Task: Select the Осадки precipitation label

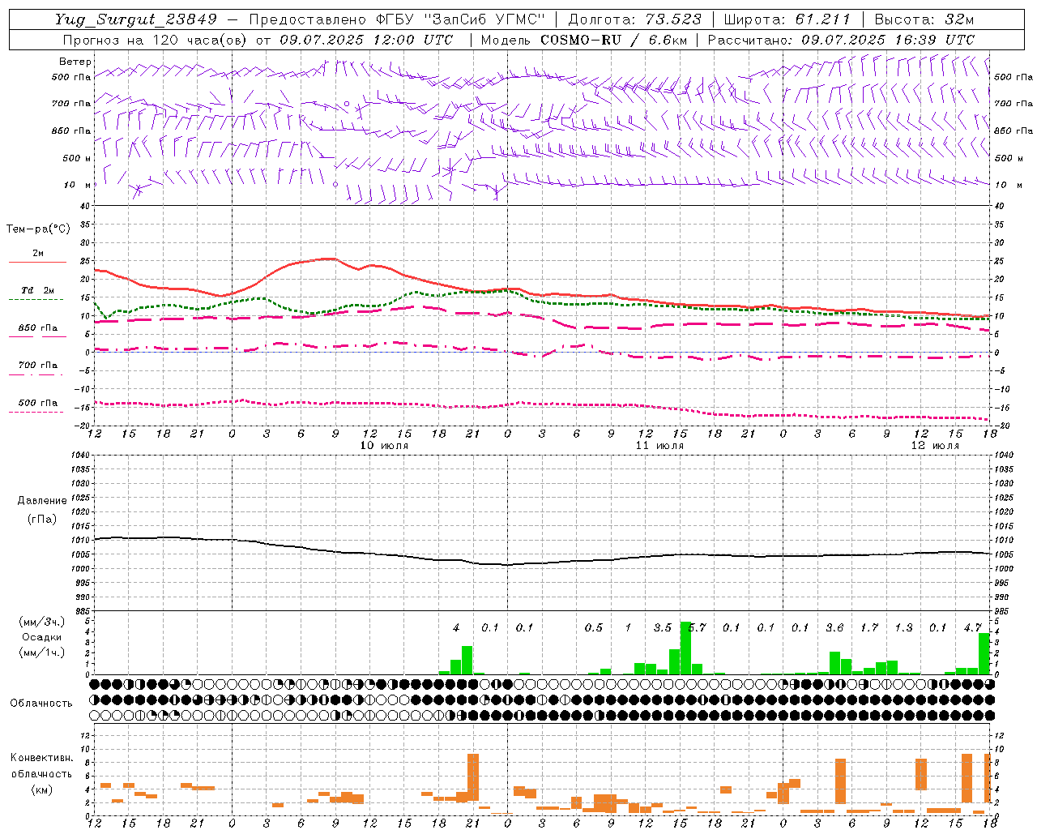Action: pyautogui.click(x=41, y=637)
